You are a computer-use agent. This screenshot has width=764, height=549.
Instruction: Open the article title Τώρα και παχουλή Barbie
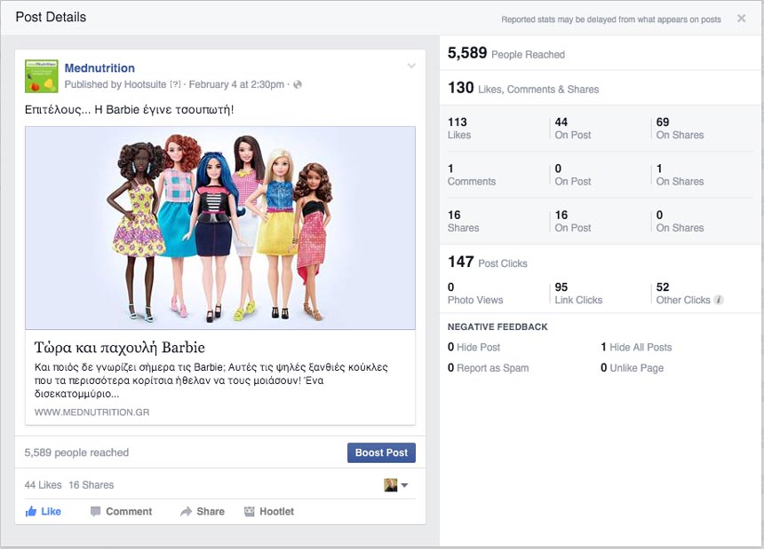119,348
